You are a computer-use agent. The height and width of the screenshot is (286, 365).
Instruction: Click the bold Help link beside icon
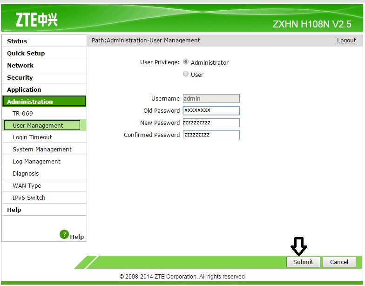77,237
